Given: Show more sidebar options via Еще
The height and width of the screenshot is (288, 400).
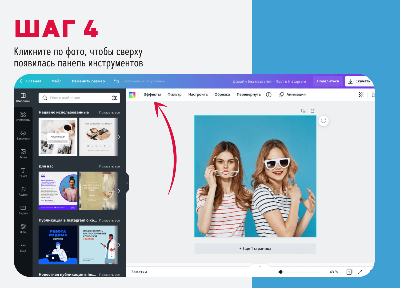Looking at the screenshot, I should 23,247.
